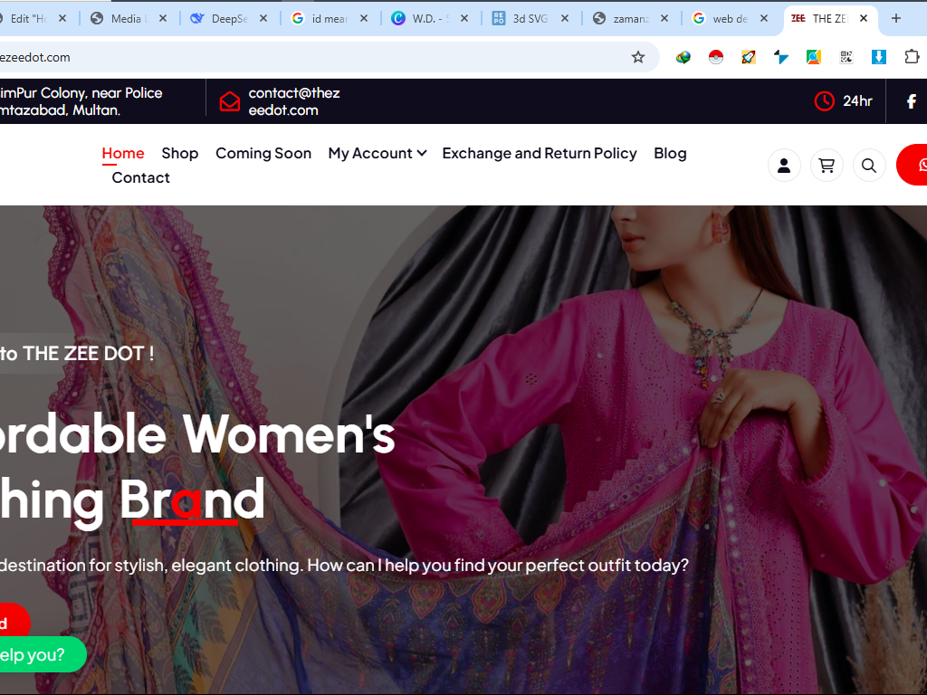Open the user account icon
This screenshot has height=695, width=927.
pyautogui.click(x=784, y=166)
